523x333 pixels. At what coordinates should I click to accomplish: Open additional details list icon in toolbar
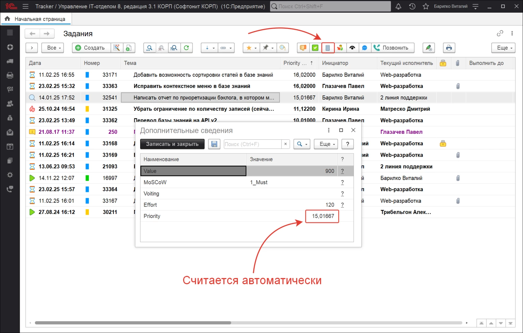(x=328, y=48)
